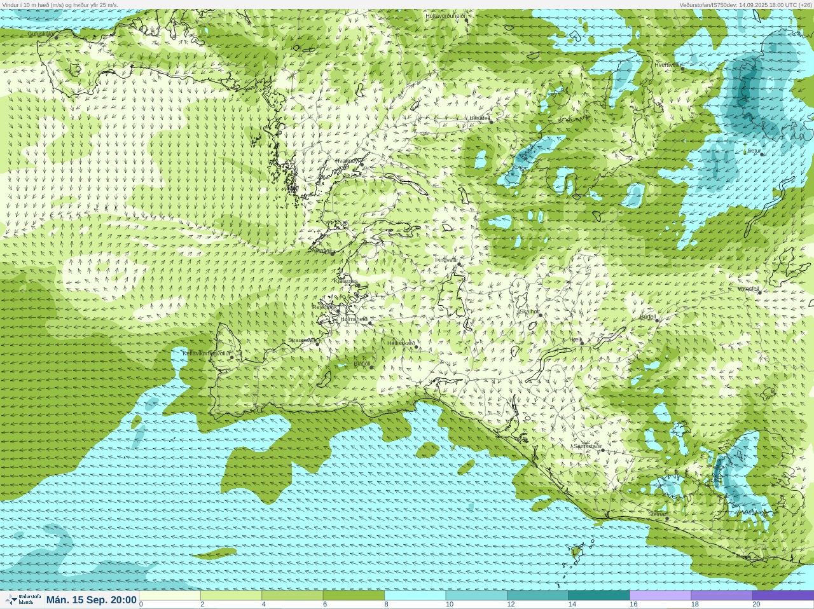Click the forecast time Mán. 15 Sep. 20:00

92,600
